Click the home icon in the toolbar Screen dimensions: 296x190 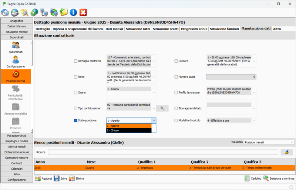(5, 12)
